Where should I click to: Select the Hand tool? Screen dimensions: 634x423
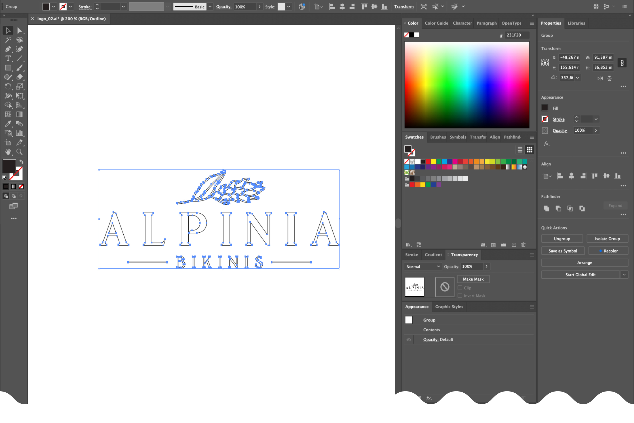click(8, 151)
